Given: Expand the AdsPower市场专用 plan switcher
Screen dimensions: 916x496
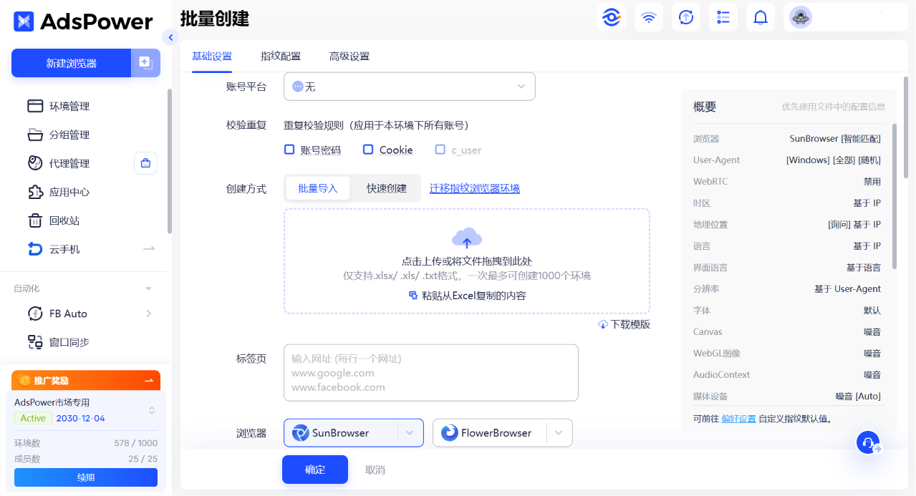Looking at the screenshot, I should (x=152, y=410).
